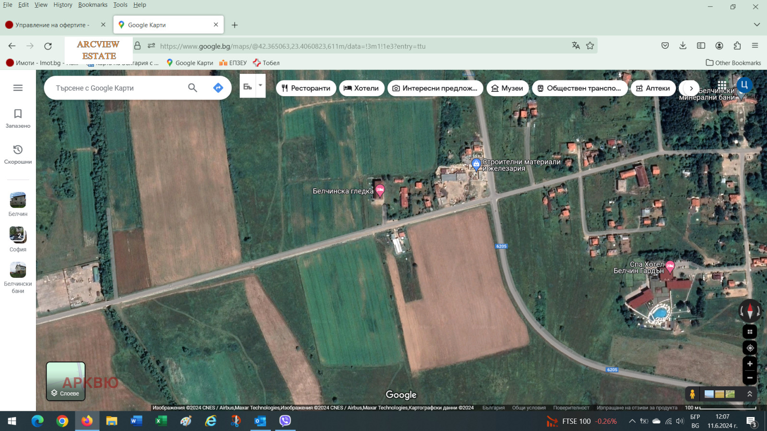Open the Saved places bookmark icon
This screenshot has width=767, height=431.
tap(18, 114)
